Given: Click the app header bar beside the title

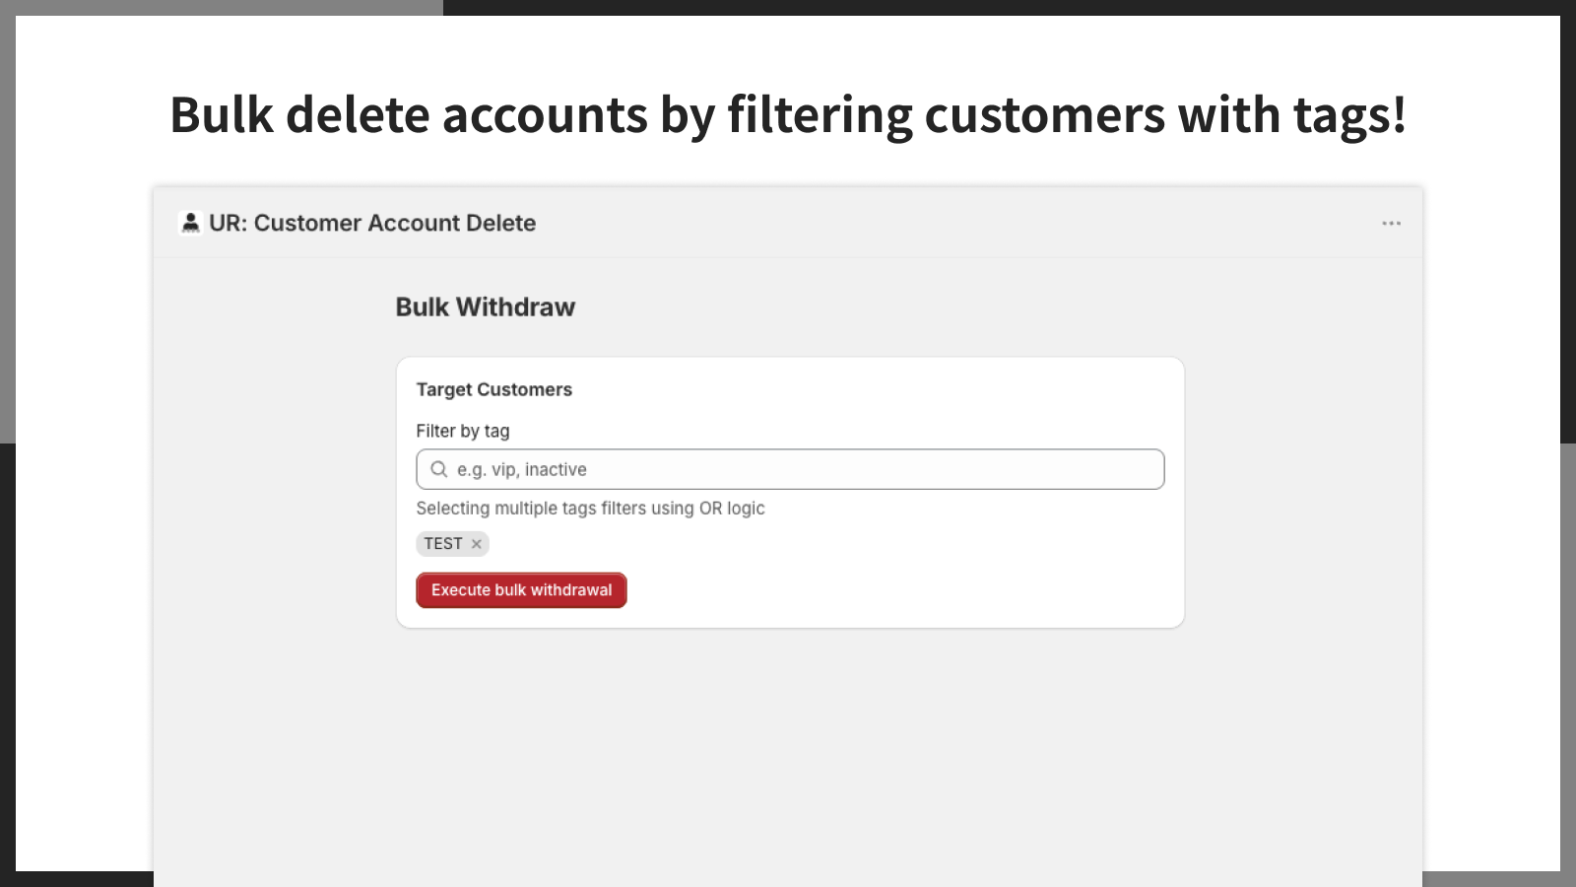Looking at the screenshot, I should [936, 224].
